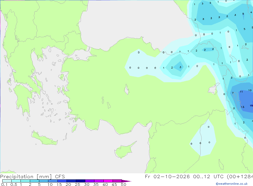Click the legend label '50'
This screenshot has width=253, height=186.
coord(123,184)
